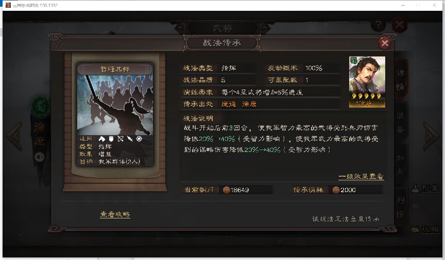Screen dimensions: 445x260
Task: Close the 战法传承 dialog with red X
Action: pyautogui.click(x=385, y=43)
